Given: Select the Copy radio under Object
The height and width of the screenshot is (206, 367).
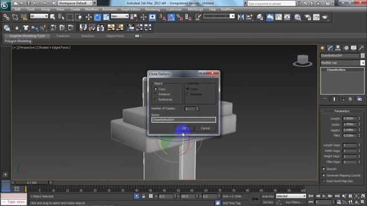Looking at the screenshot, I should coord(155,89).
